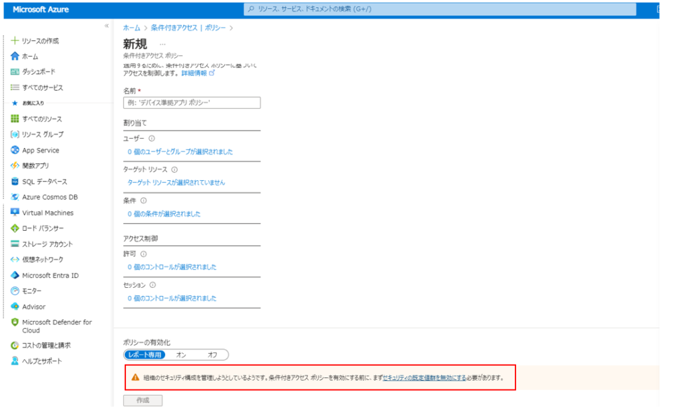Open 0 個のコントロール link under セッション
690x411 pixels.
tap(172, 298)
